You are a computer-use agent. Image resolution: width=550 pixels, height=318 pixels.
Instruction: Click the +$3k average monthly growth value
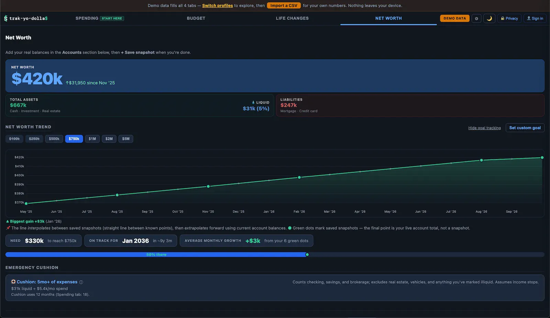tap(253, 241)
